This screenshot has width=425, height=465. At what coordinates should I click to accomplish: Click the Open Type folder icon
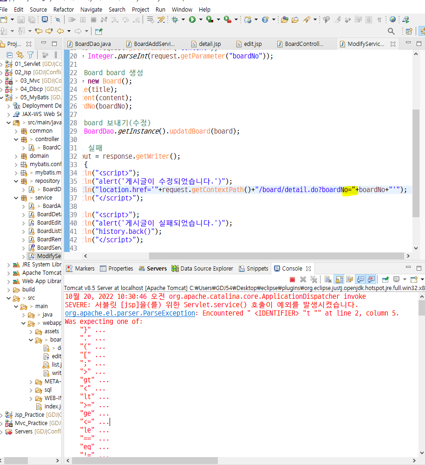pos(284,19)
